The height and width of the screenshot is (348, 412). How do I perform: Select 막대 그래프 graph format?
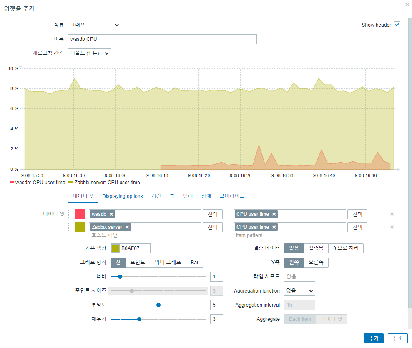coord(168,263)
